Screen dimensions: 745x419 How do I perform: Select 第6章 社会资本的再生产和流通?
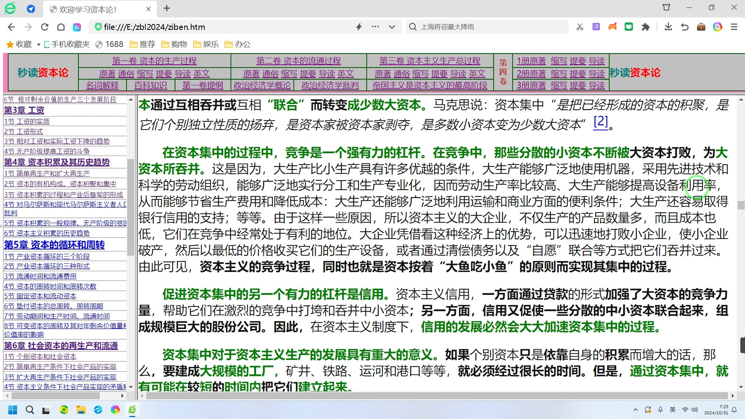tap(61, 346)
